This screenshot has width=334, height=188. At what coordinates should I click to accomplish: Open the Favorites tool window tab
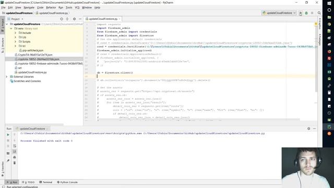click(x=3, y=169)
